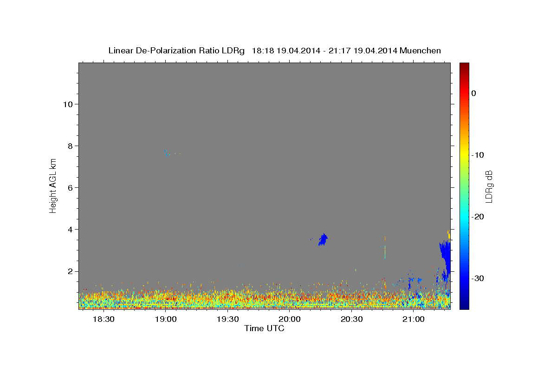Select the 19:30 time tick label
The width and height of the screenshot is (557, 371).
[227, 320]
